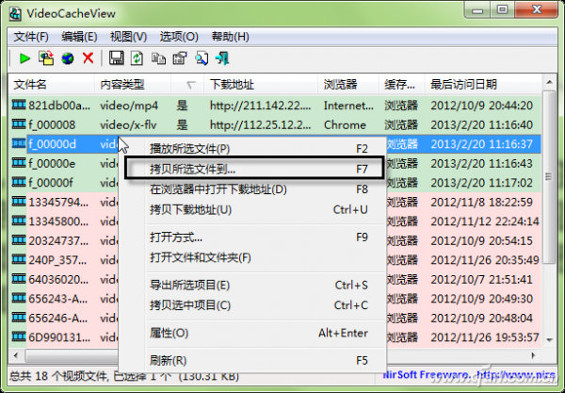565x393 pixels.
Task: Click the film icon beside 20324737...
Action: point(19,240)
